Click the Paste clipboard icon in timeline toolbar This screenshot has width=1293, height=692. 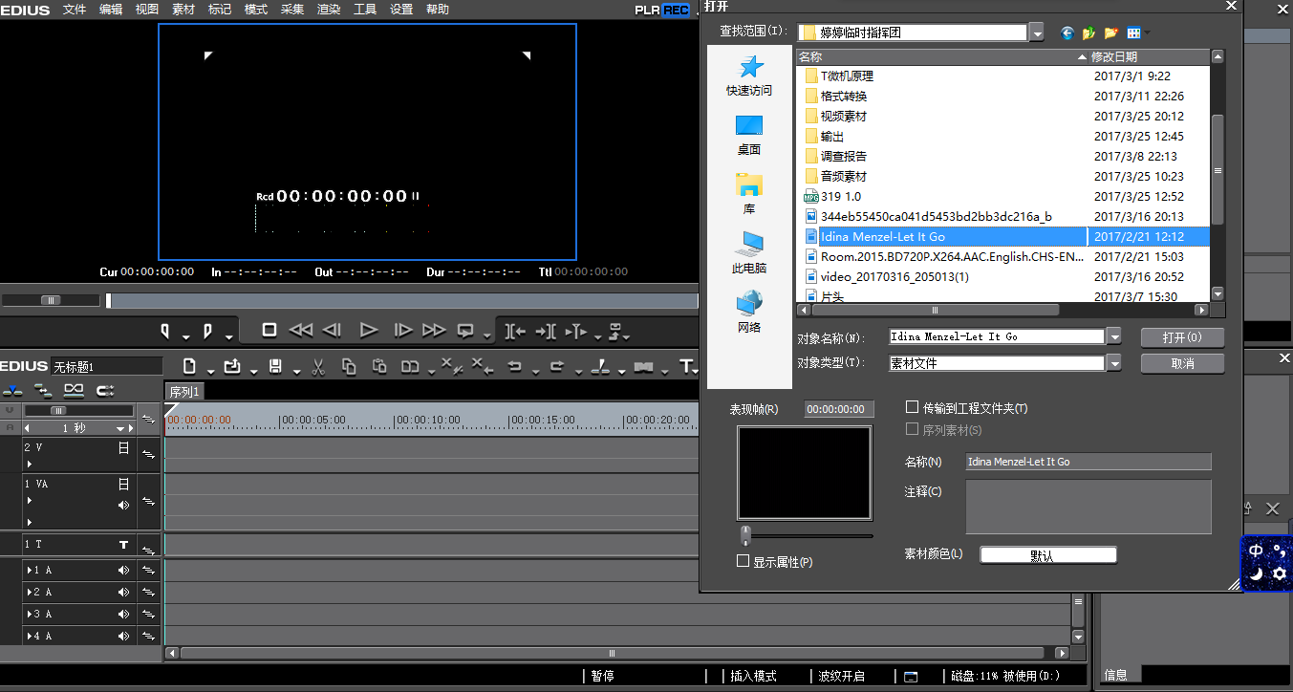point(379,366)
